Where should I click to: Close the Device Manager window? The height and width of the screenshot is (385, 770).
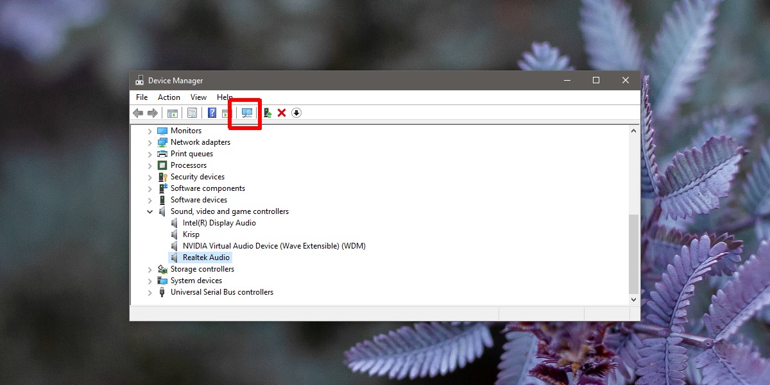626,80
